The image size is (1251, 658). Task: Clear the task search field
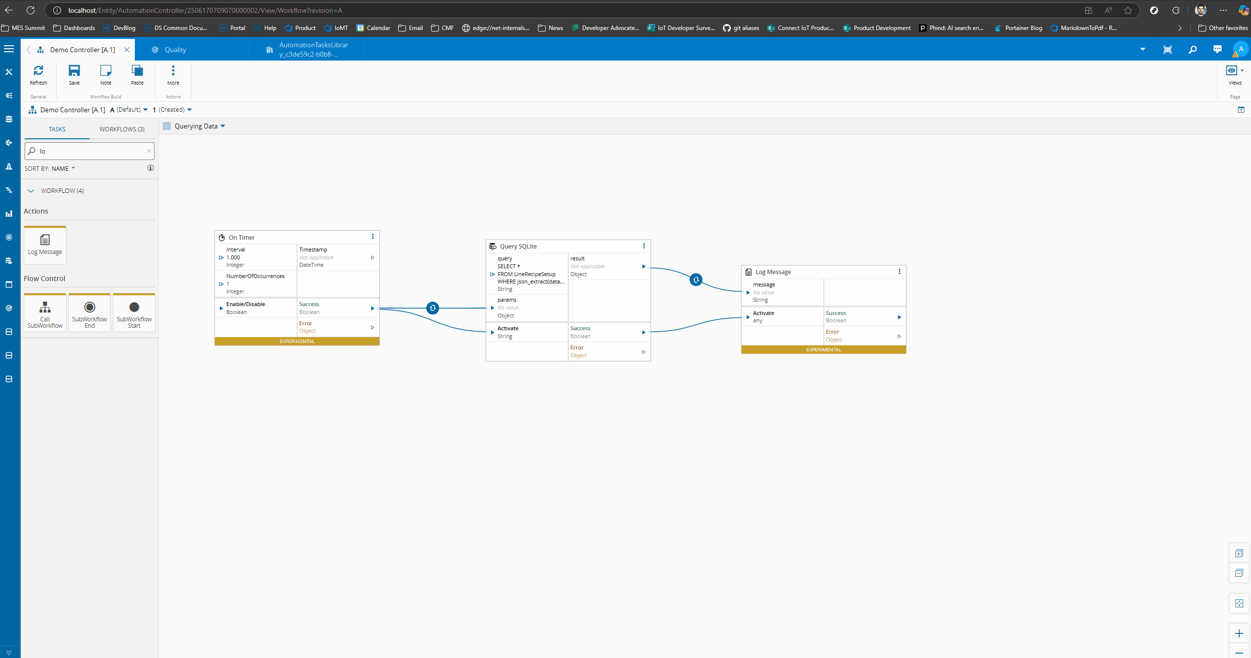pos(149,151)
